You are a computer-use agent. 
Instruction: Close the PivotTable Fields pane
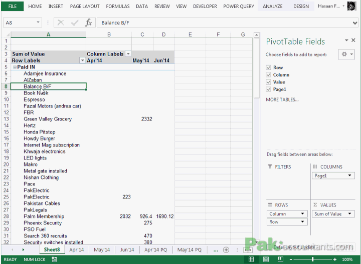point(353,40)
